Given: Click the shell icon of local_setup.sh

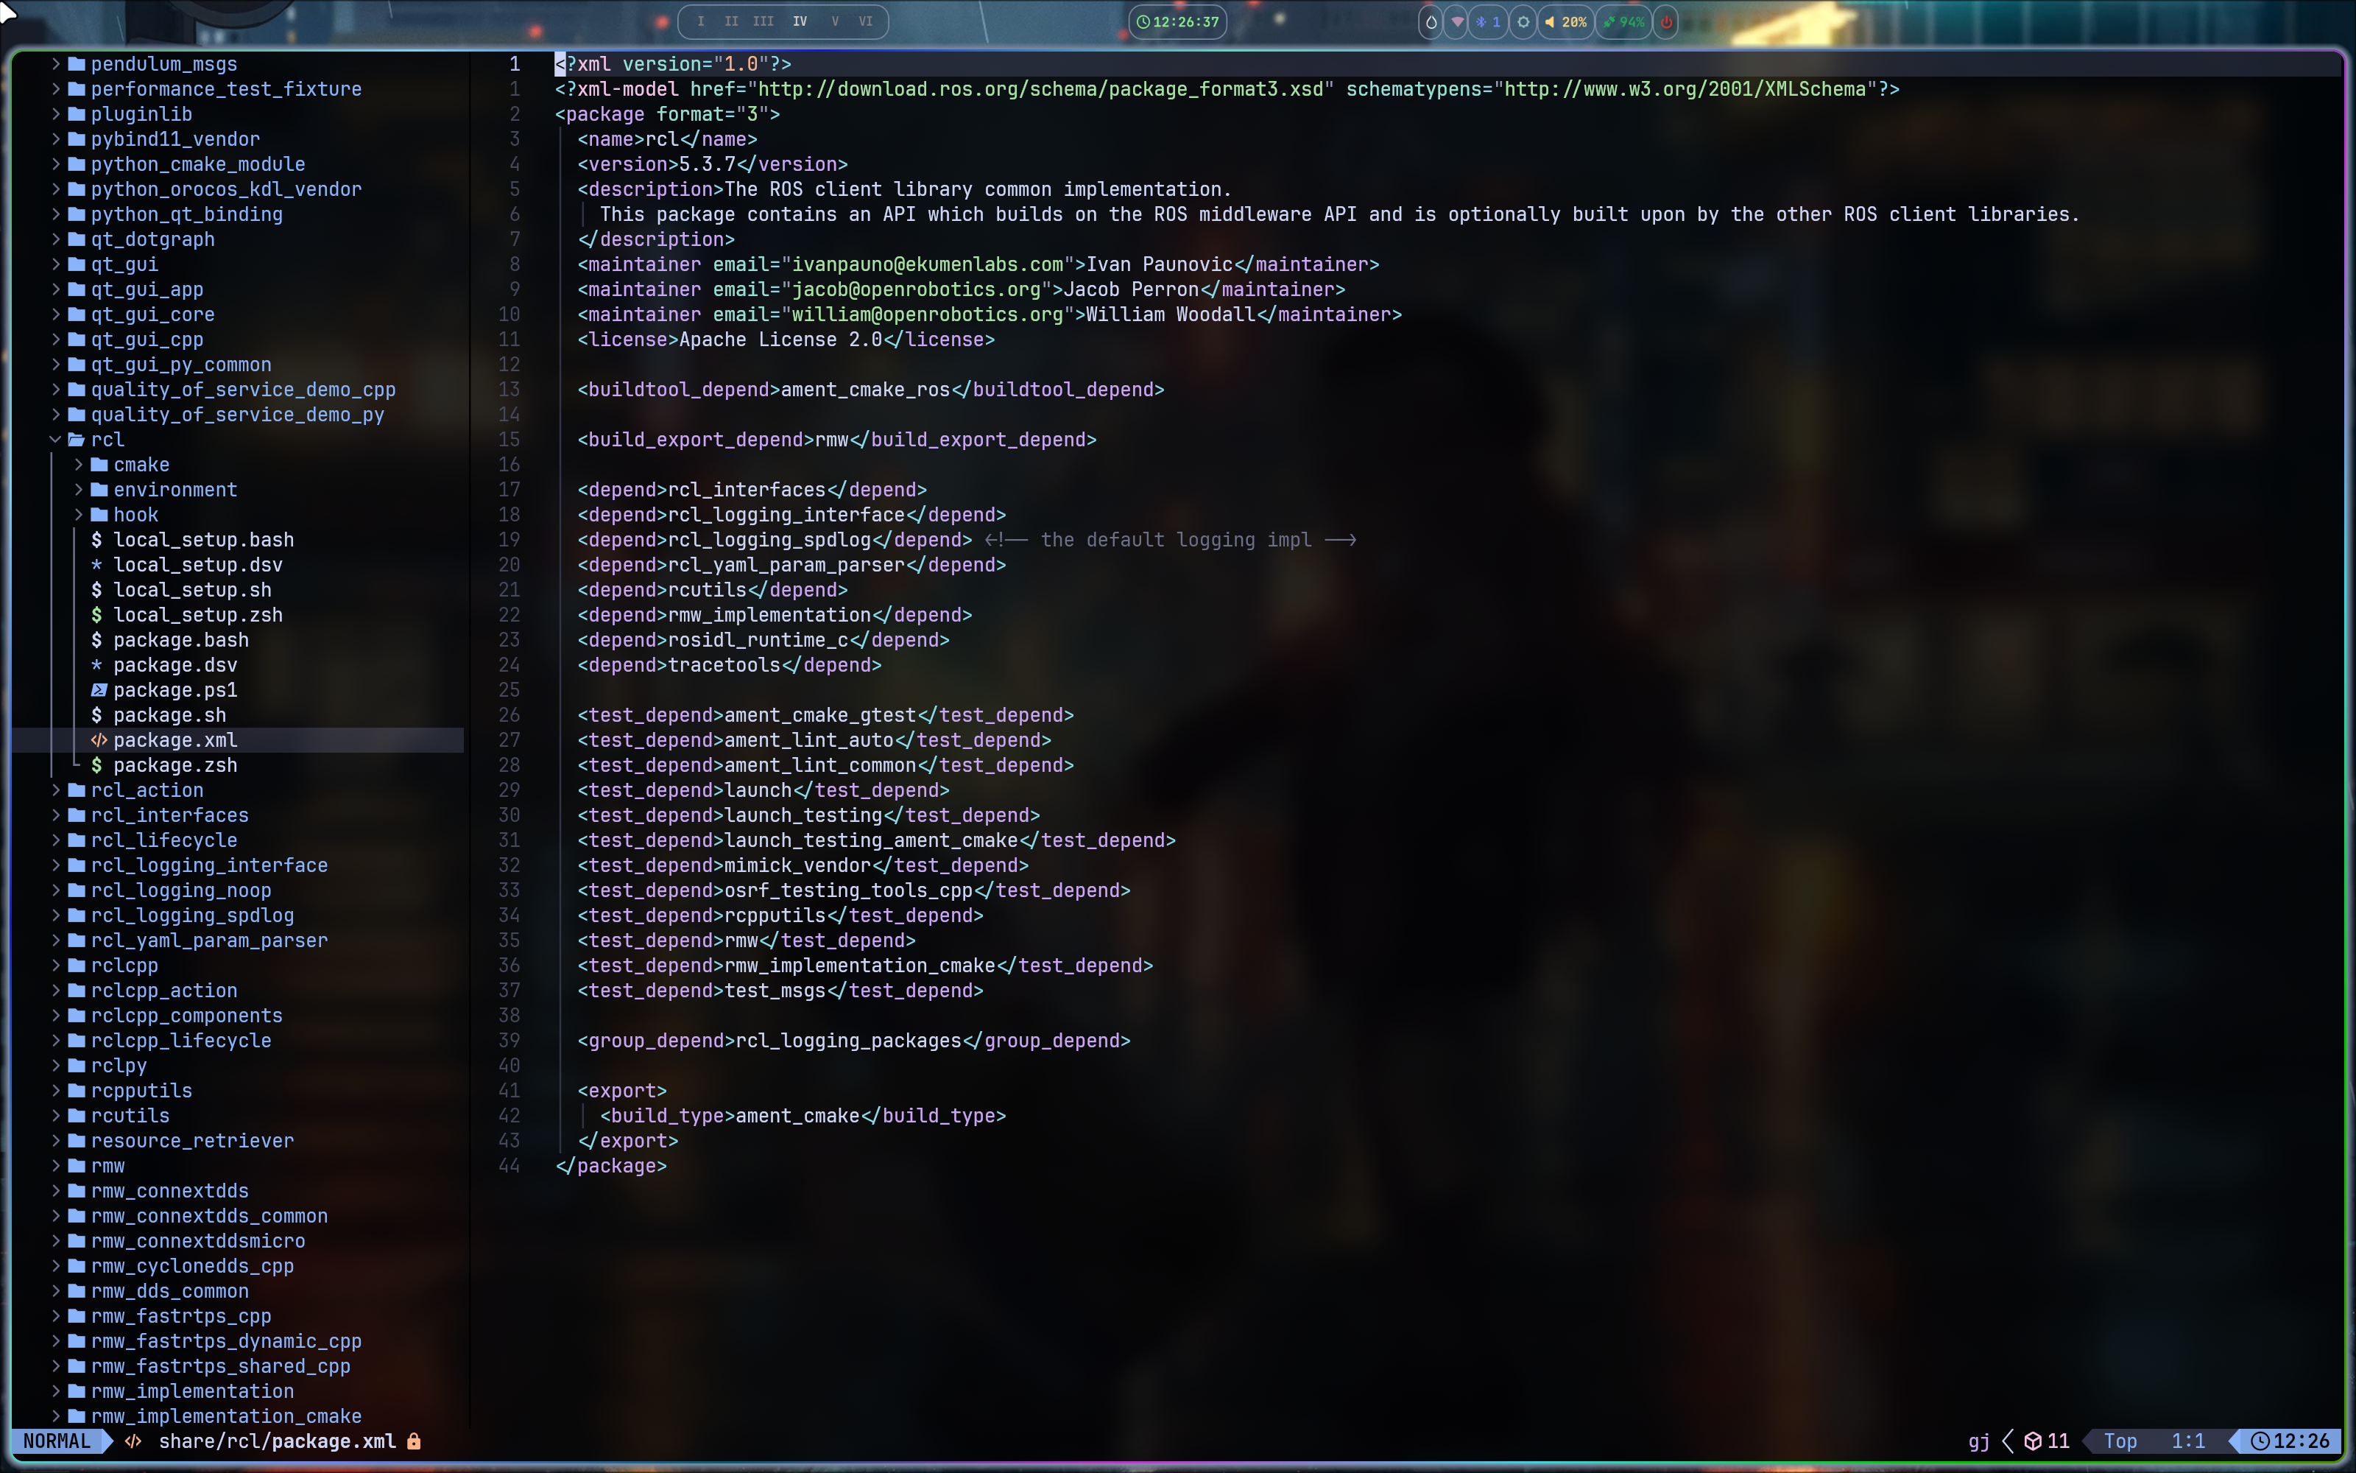Looking at the screenshot, I should pyautogui.click(x=96, y=589).
